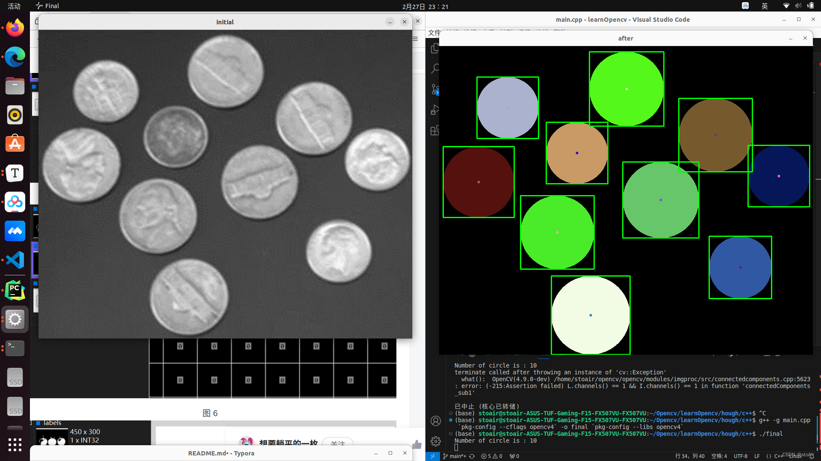Open 活动 activities overview
The height and width of the screenshot is (461, 821).
pos(14,6)
